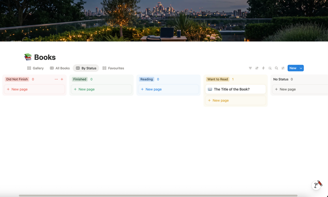Add New page under Finished column
The height and width of the screenshot is (197, 328).
coord(102,89)
